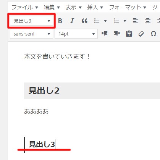The width and height of the screenshot is (160, 160).
Task: Click the 本文を書いていきます！ paragraph
Action: click(57, 57)
